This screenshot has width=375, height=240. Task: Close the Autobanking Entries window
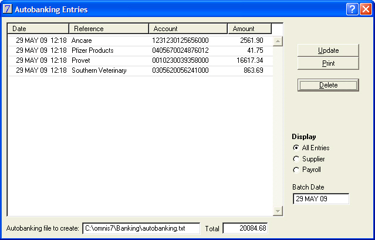[x=366, y=9]
